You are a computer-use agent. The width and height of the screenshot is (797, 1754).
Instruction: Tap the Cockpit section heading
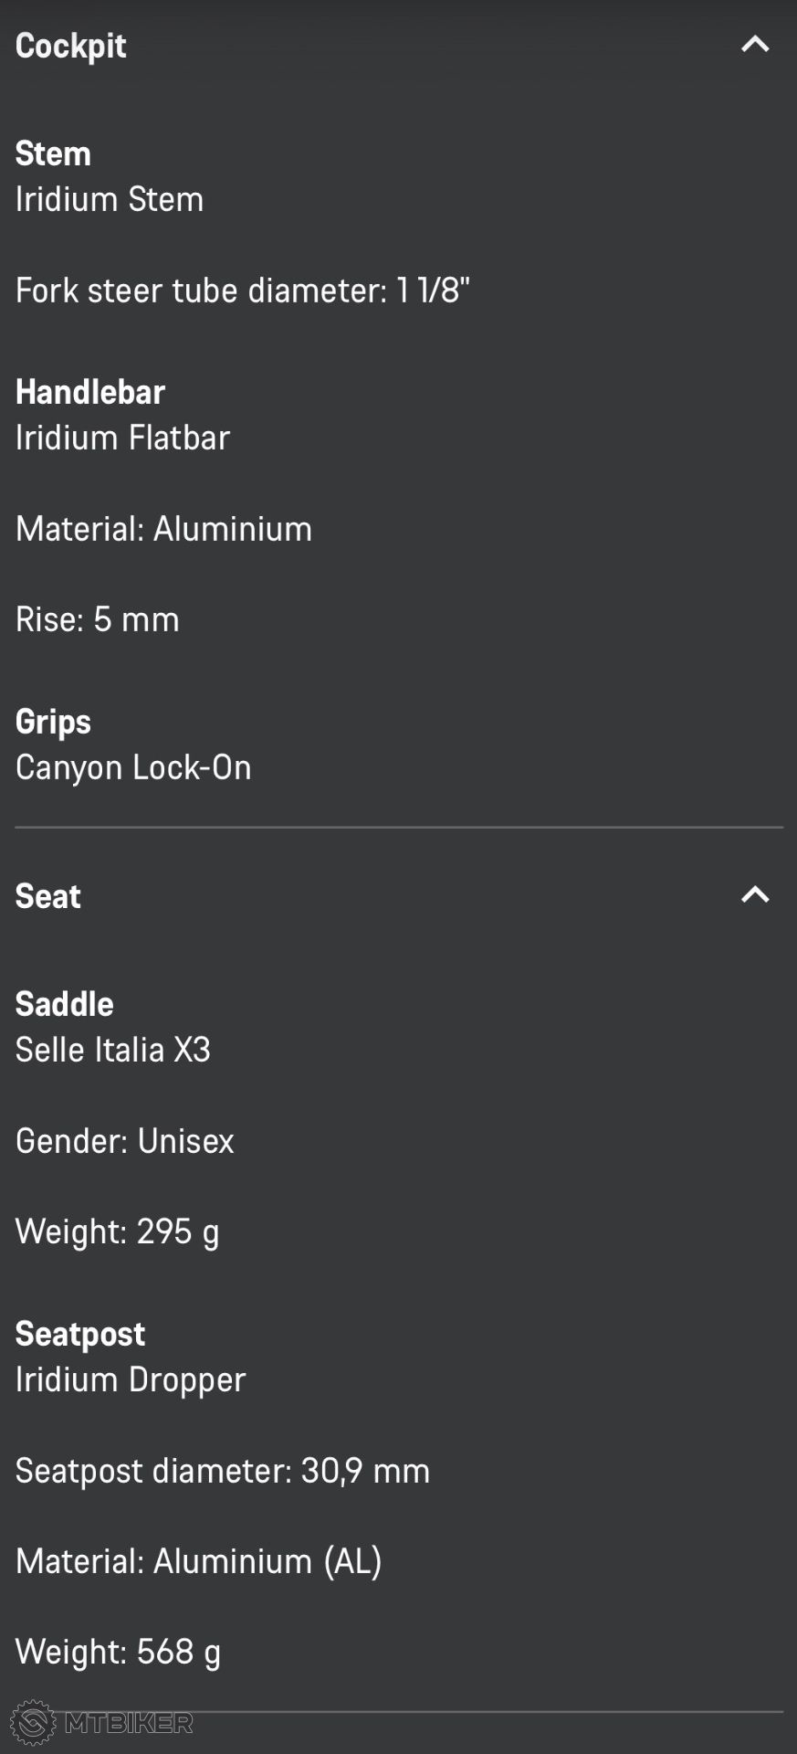point(71,46)
